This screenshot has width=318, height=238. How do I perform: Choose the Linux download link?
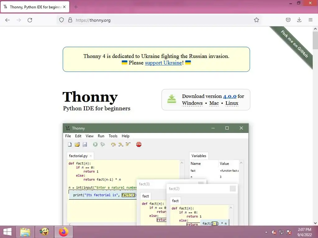(232, 103)
